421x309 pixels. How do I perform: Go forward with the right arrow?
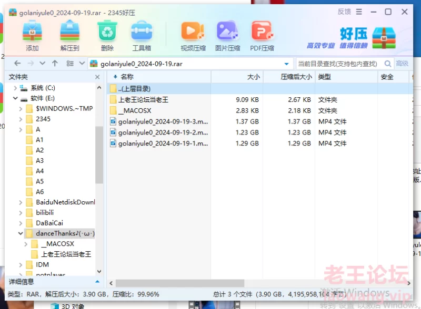pos(31,64)
